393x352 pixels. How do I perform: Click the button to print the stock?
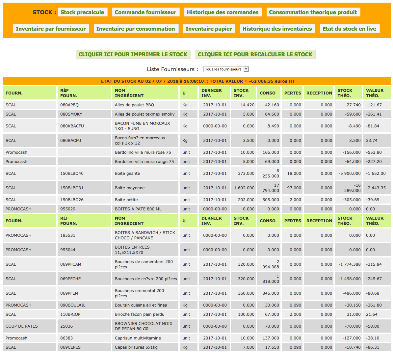click(x=133, y=54)
